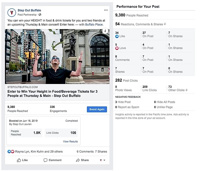Click the Share button under the post
201x171 pixels.
click(x=82, y=160)
